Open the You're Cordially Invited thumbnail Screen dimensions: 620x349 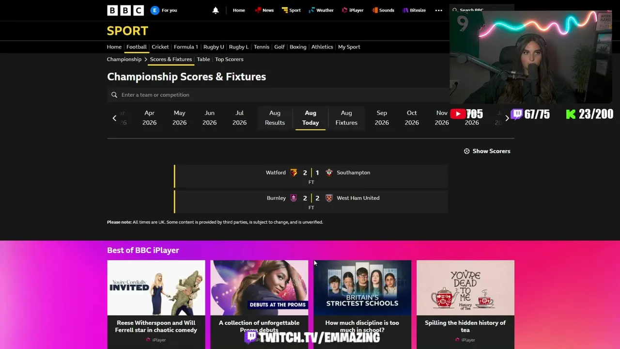(x=156, y=288)
